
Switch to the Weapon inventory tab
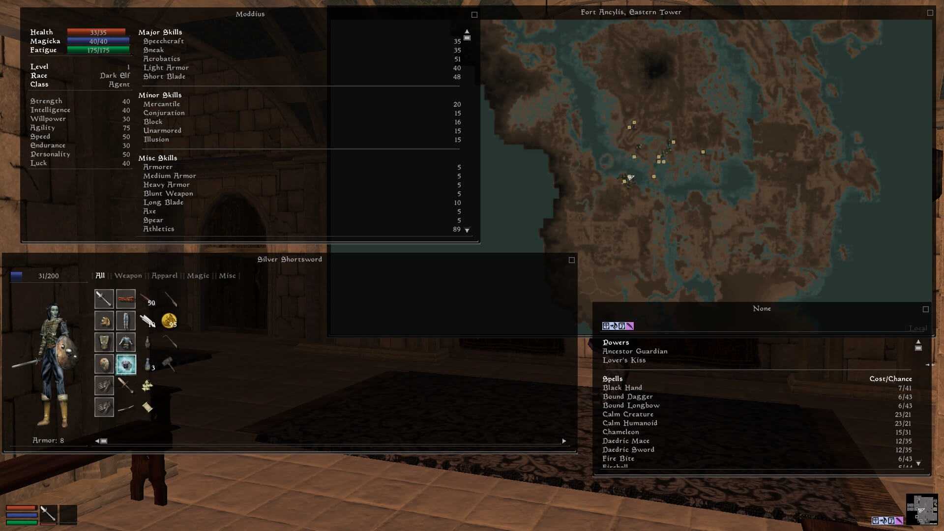pyautogui.click(x=128, y=276)
